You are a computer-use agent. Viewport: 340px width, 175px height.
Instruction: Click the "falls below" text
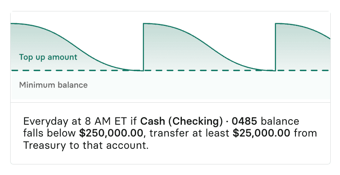(x=50, y=134)
